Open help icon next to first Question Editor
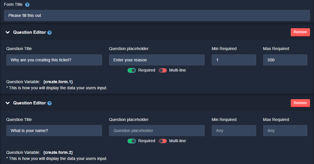This screenshot has width=314, height=164. point(49,33)
